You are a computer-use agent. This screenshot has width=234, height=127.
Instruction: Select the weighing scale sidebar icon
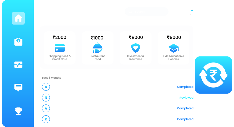click(x=18, y=42)
